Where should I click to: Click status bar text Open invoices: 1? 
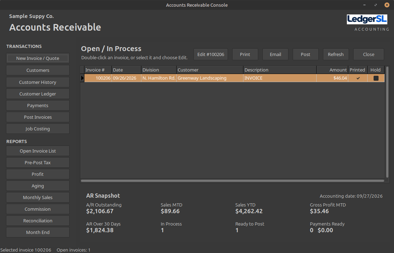point(74,250)
